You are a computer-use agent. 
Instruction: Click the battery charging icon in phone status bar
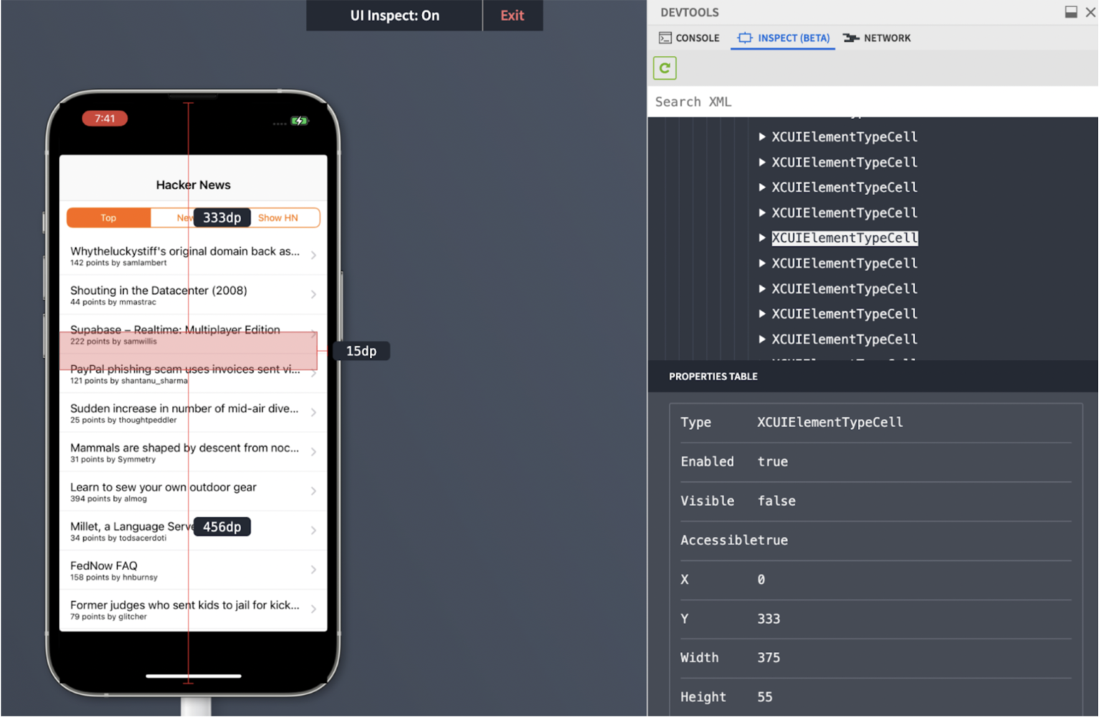tap(299, 121)
